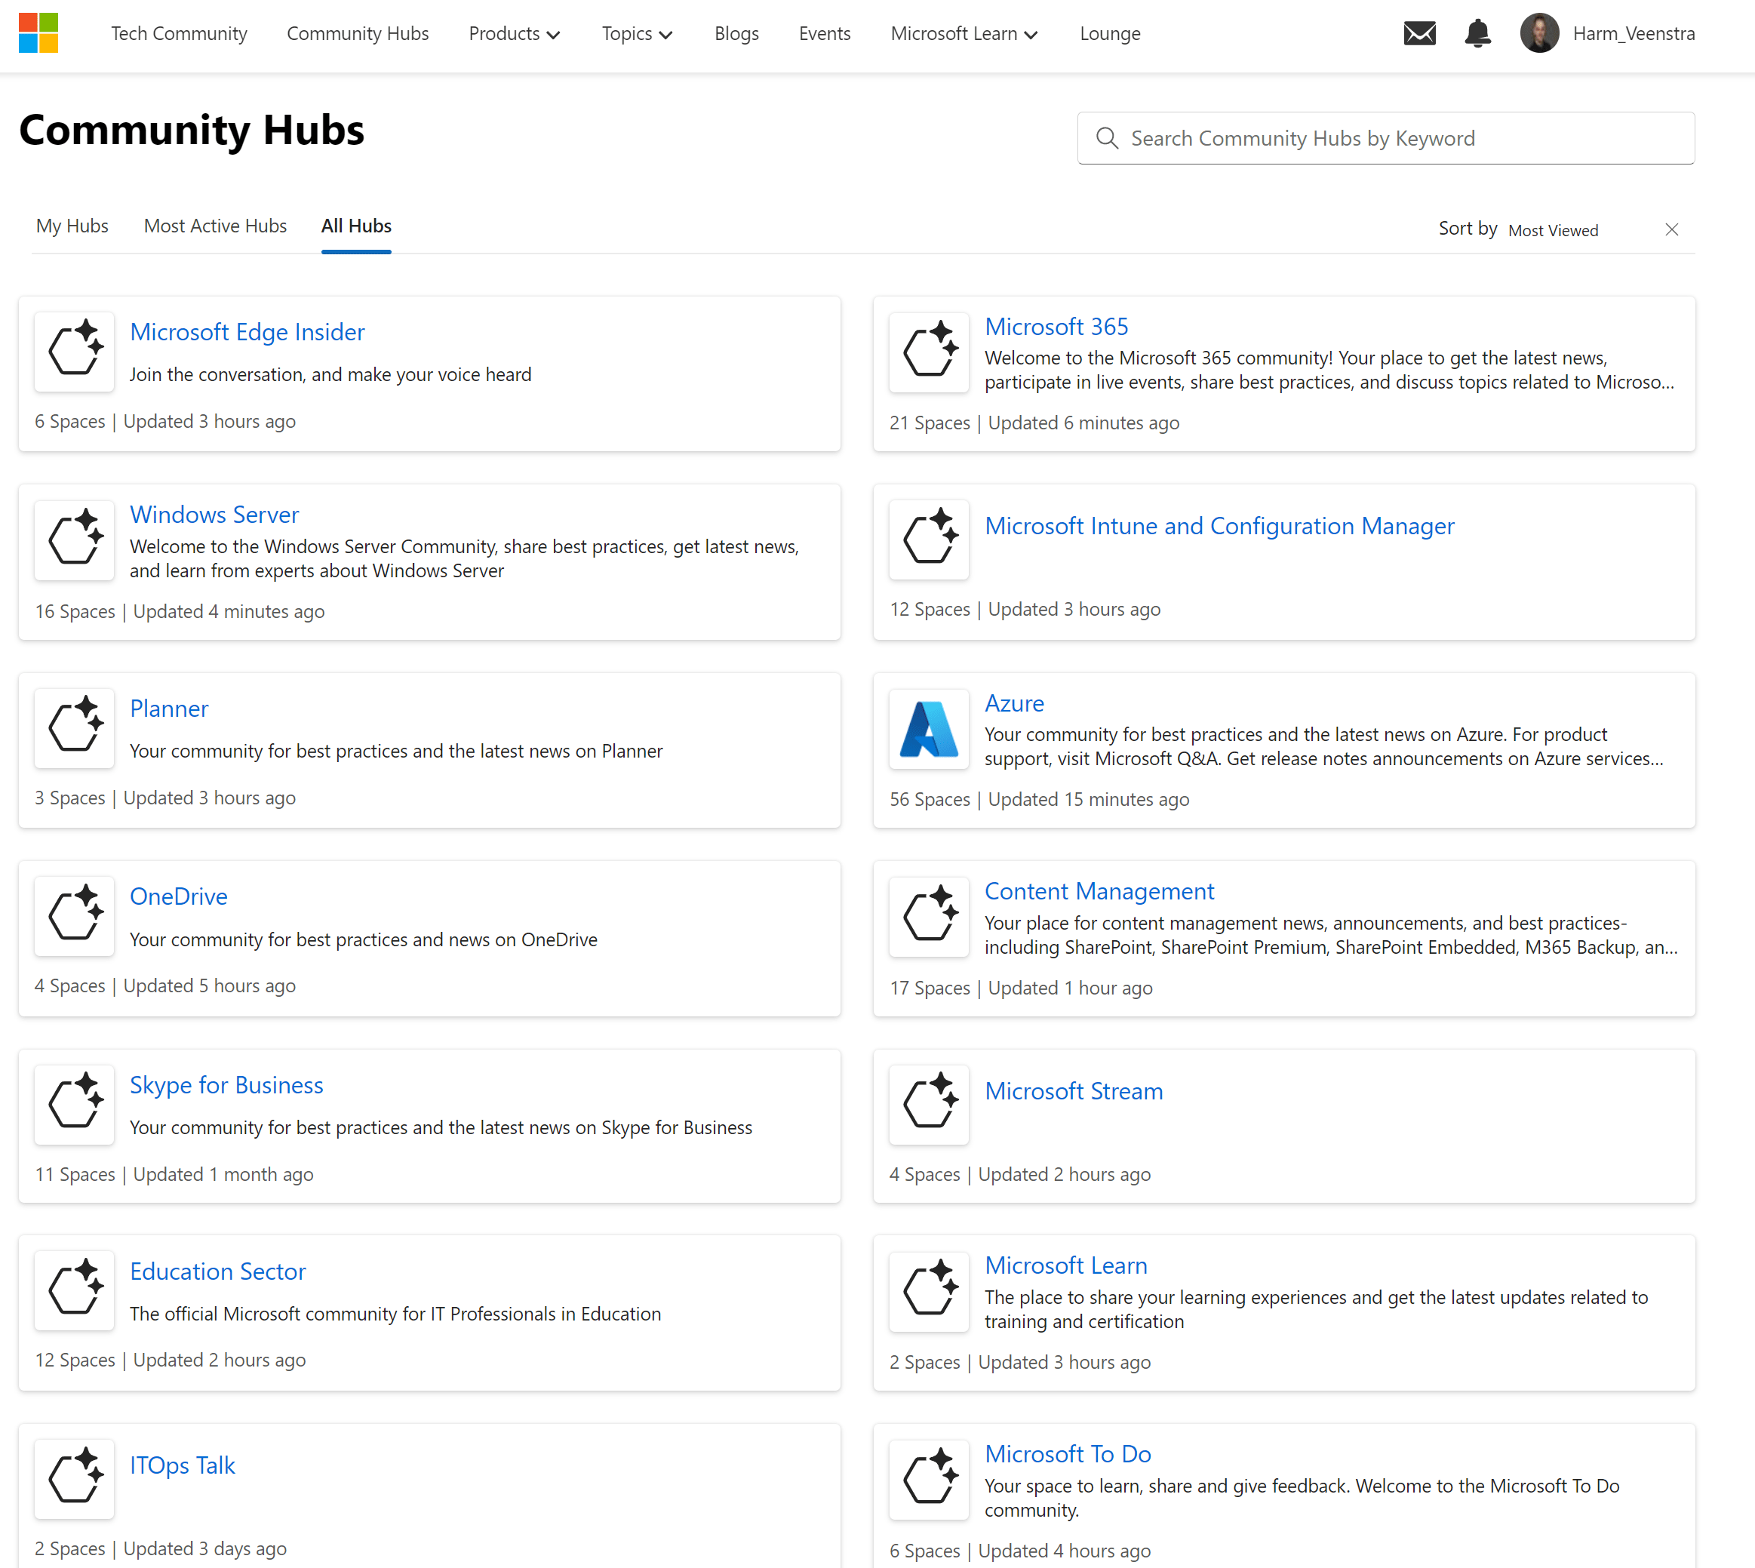The width and height of the screenshot is (1755, 1568).
Task: Open the Windows Server hub link
Action: pyautogui.click(x=214, y=515)
